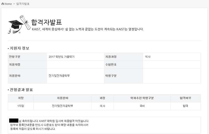Click the 합격자발표 breadcrumb text
The image size is (209, 134).
[23, 4]
